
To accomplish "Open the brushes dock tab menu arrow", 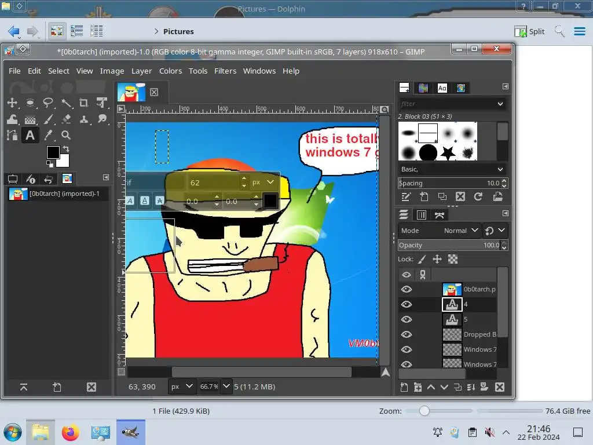I will click(x=505, y=87).
